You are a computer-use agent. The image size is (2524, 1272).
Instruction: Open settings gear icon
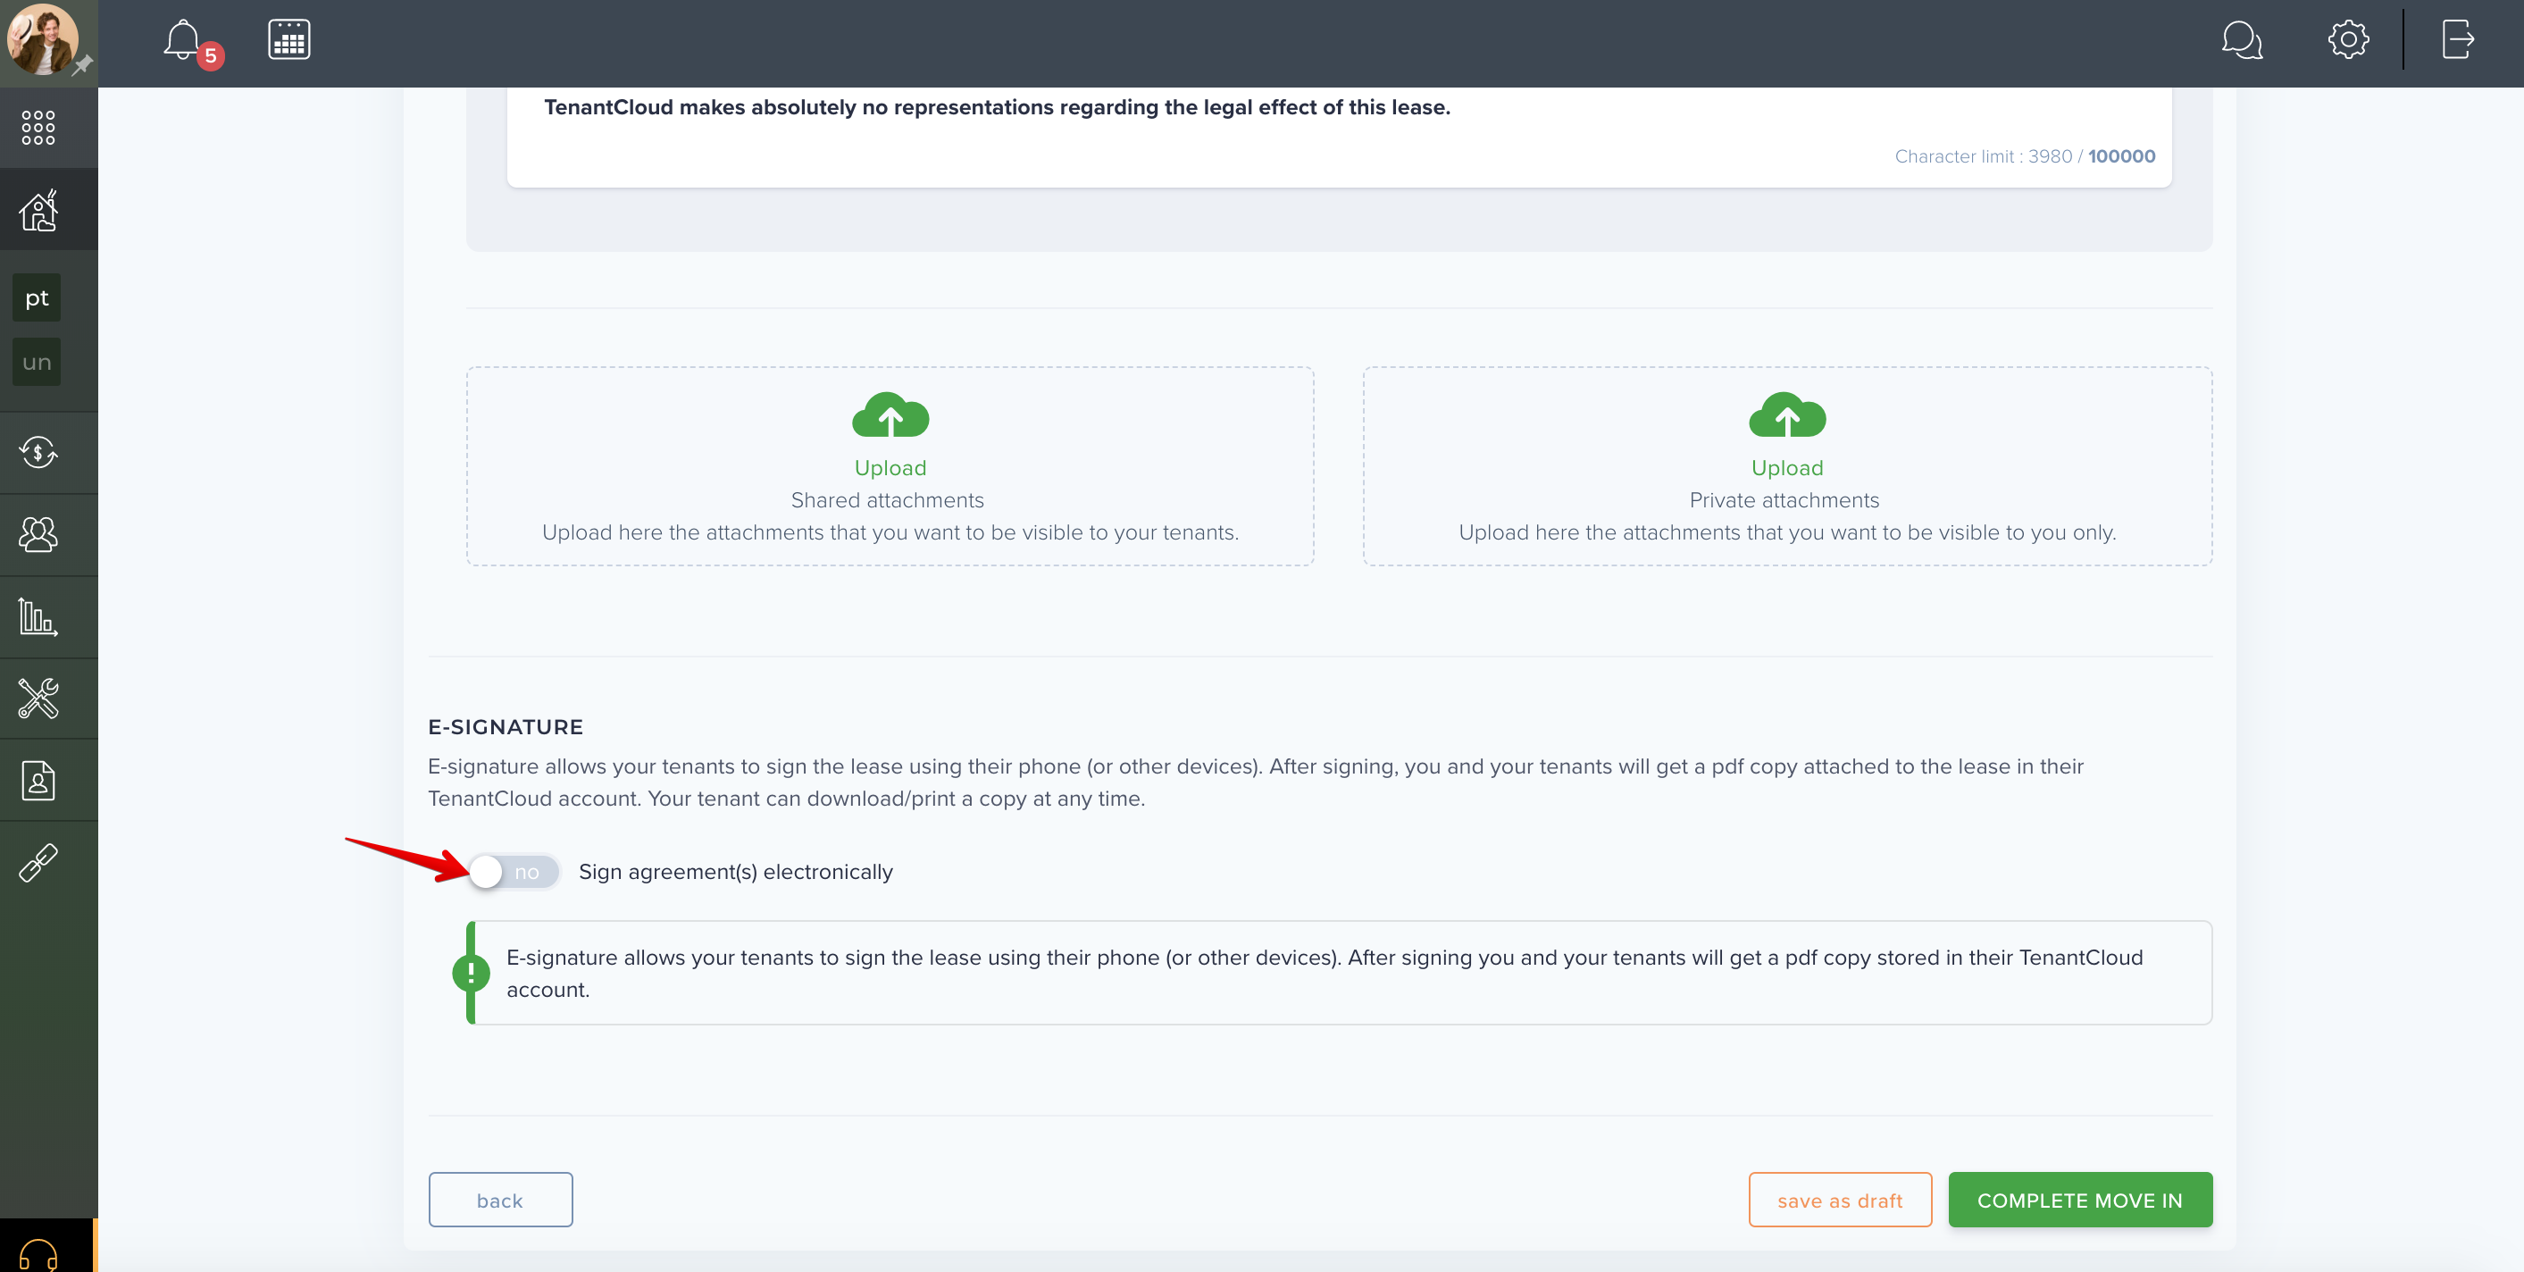(x=2349, y=40)
